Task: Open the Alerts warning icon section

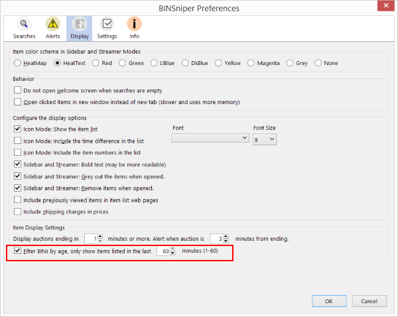Action: point(53,28)
